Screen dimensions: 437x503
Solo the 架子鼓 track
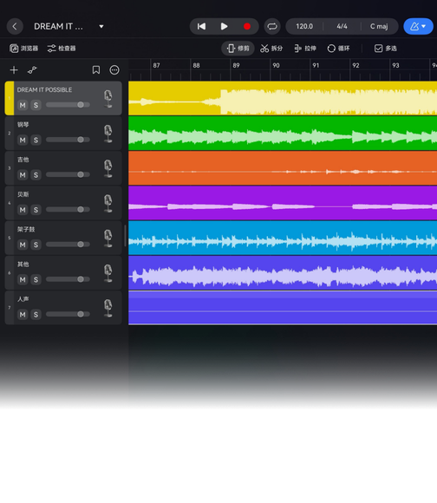(36, 245)
